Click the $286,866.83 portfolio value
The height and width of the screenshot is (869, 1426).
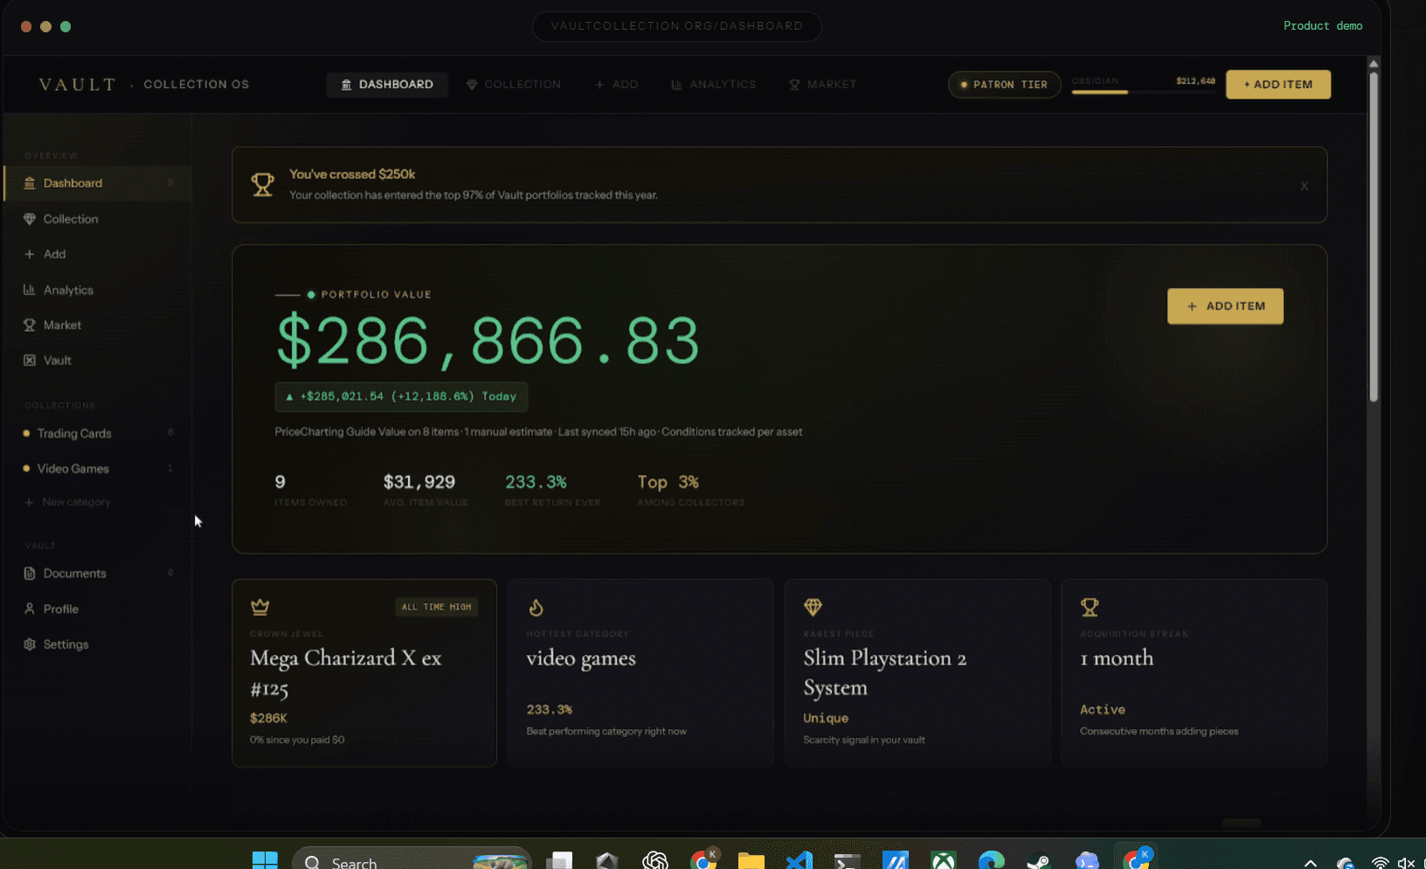tap(488, 341)
